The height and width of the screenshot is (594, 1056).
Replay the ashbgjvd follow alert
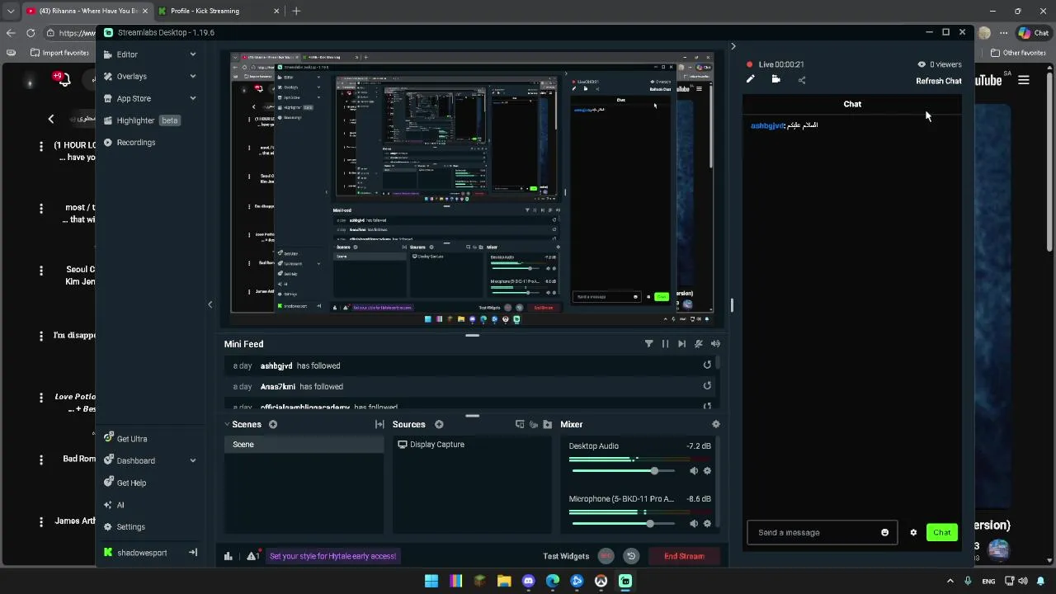tap(707, 365)
